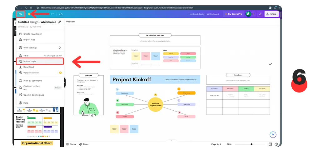
Task: Click the Goals node in mind map
Action: point(186,117)
